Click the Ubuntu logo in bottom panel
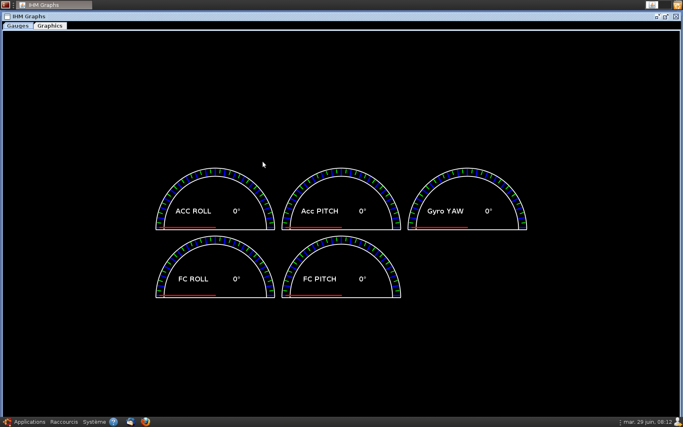 point(7,422)
